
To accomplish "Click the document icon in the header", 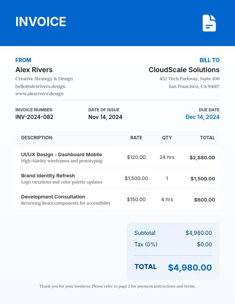I will (209, 23).
